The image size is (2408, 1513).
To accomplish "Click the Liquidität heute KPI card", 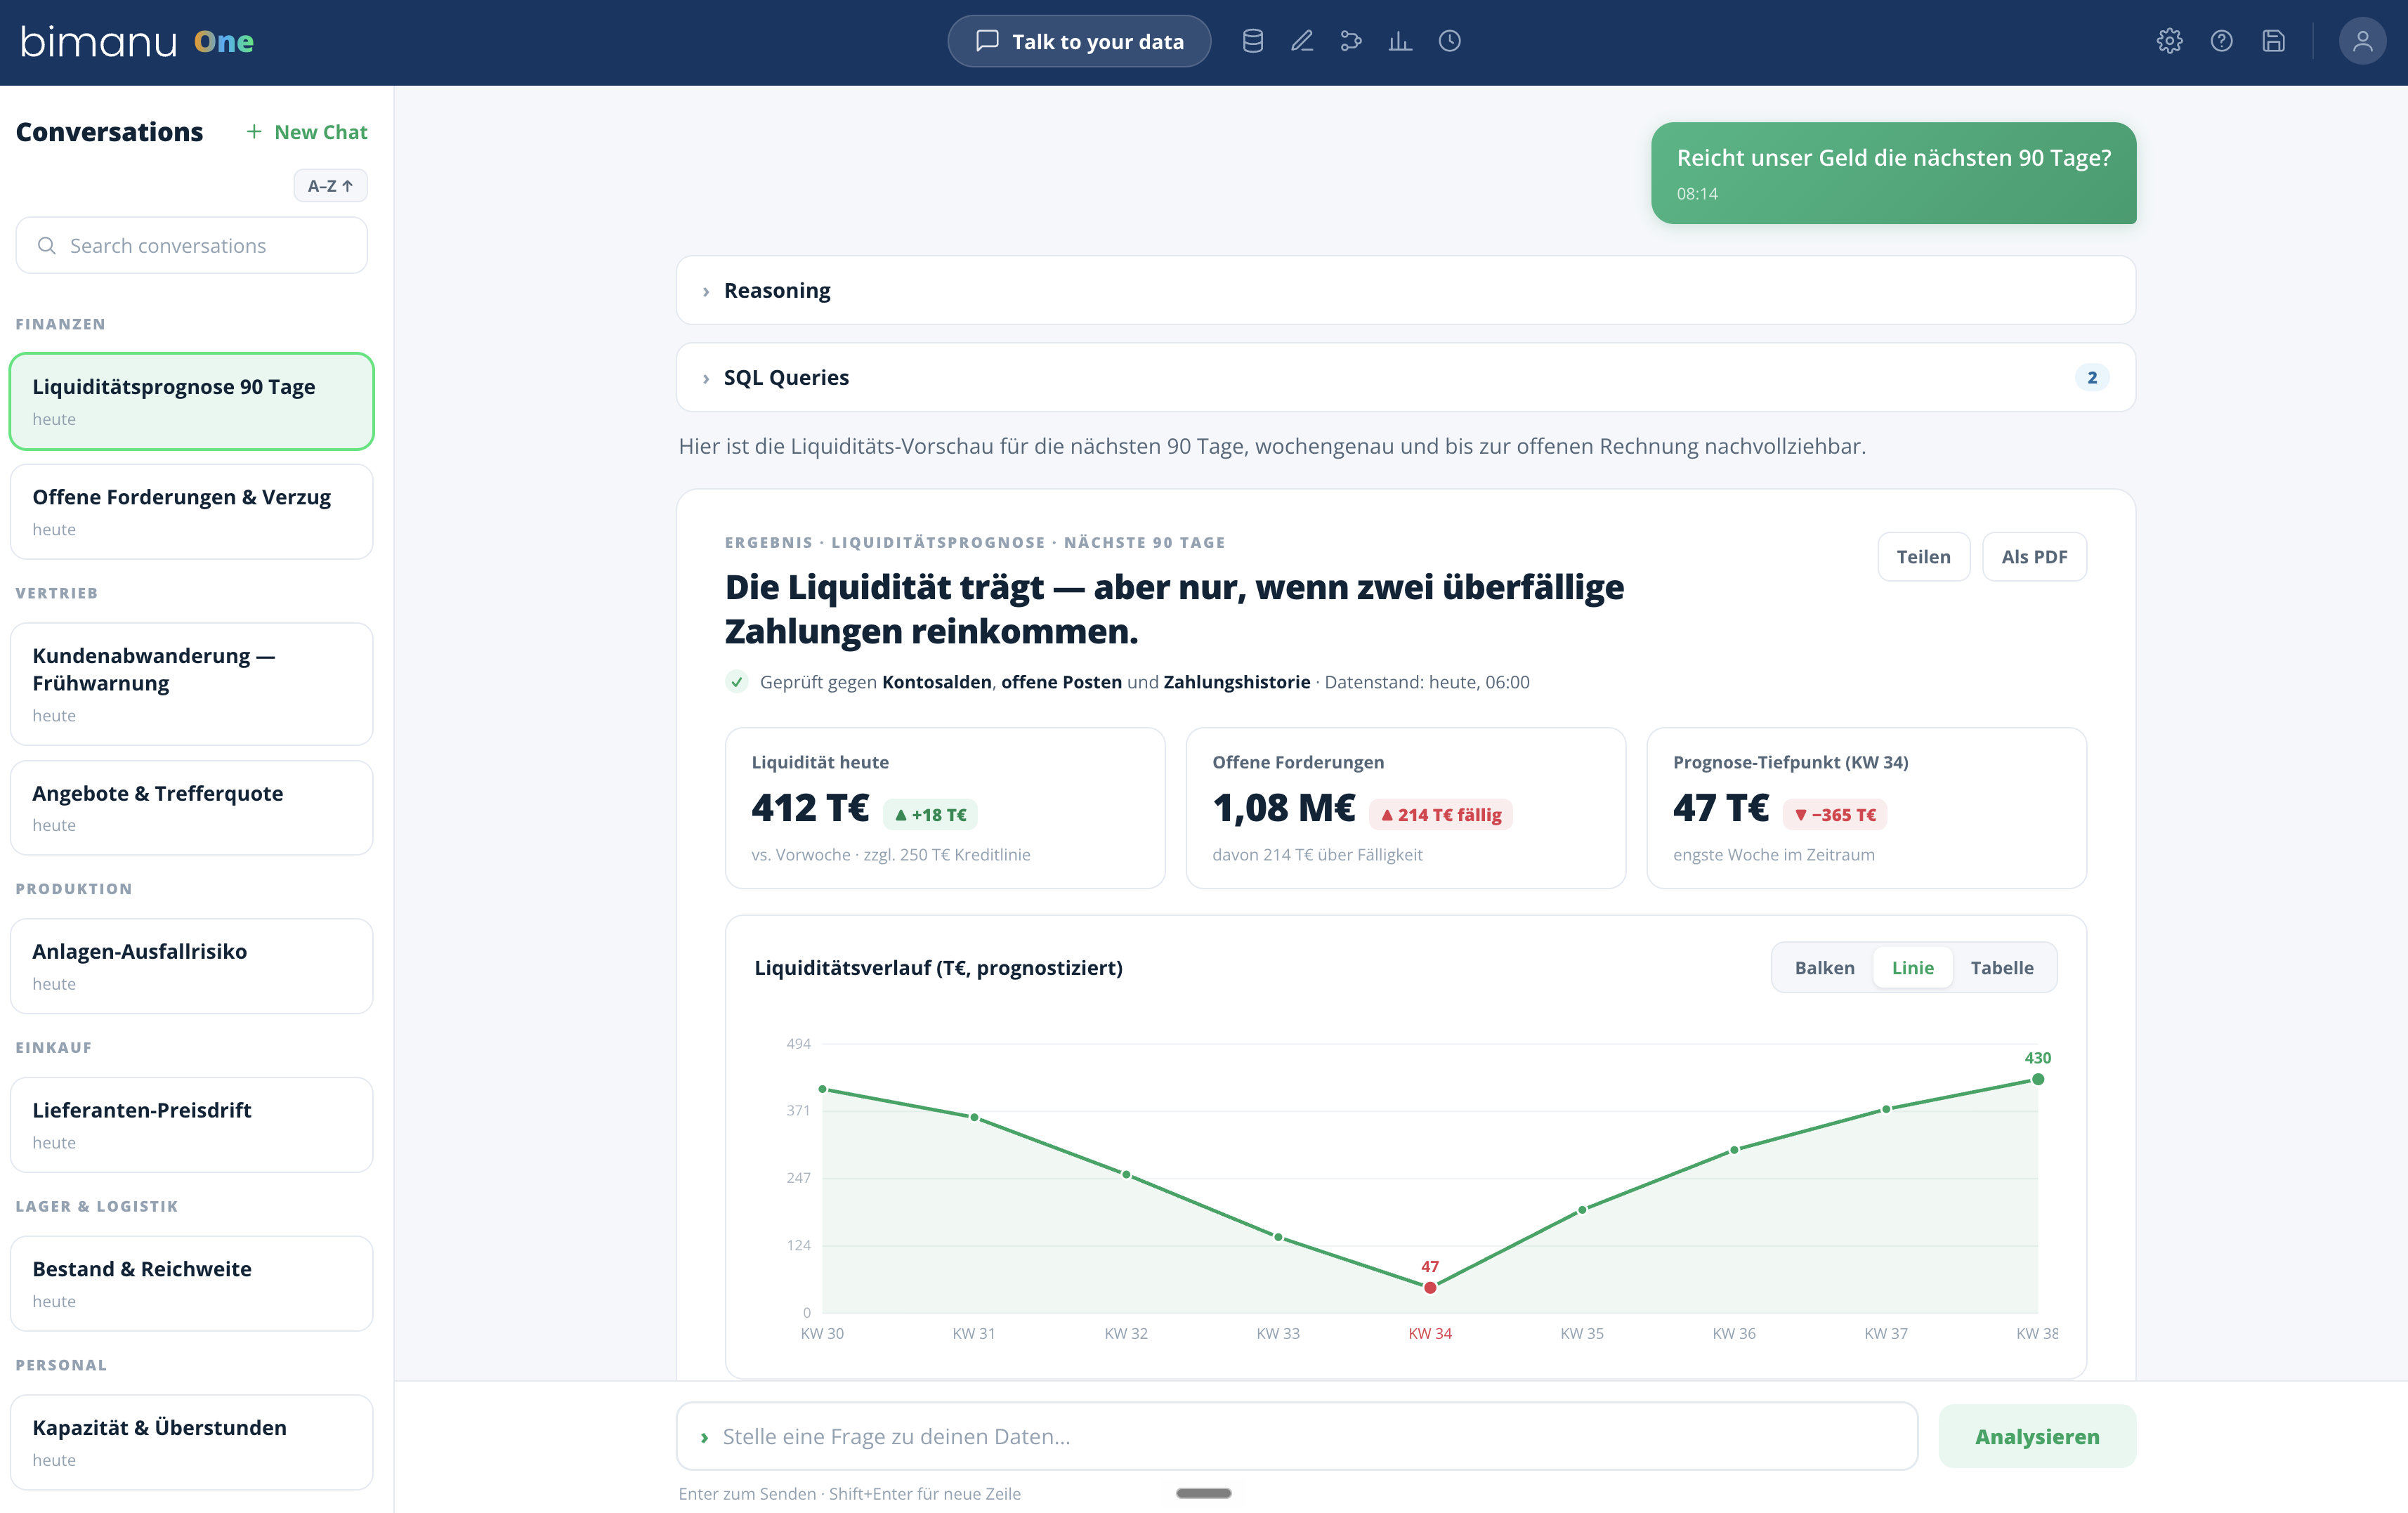I will pos(945,808).
